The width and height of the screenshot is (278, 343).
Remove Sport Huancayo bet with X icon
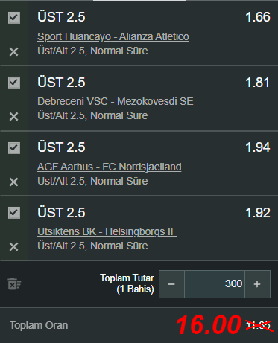point(13,51)
